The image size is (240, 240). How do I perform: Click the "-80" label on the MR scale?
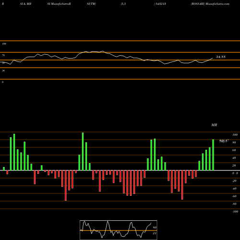pyautogui.click(x=234, y=204)
